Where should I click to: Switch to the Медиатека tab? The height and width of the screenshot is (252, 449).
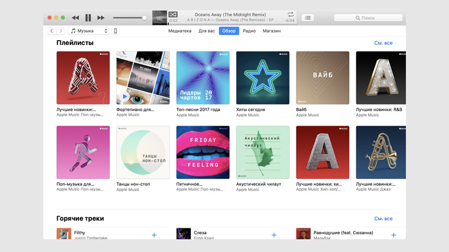(180, 31)
